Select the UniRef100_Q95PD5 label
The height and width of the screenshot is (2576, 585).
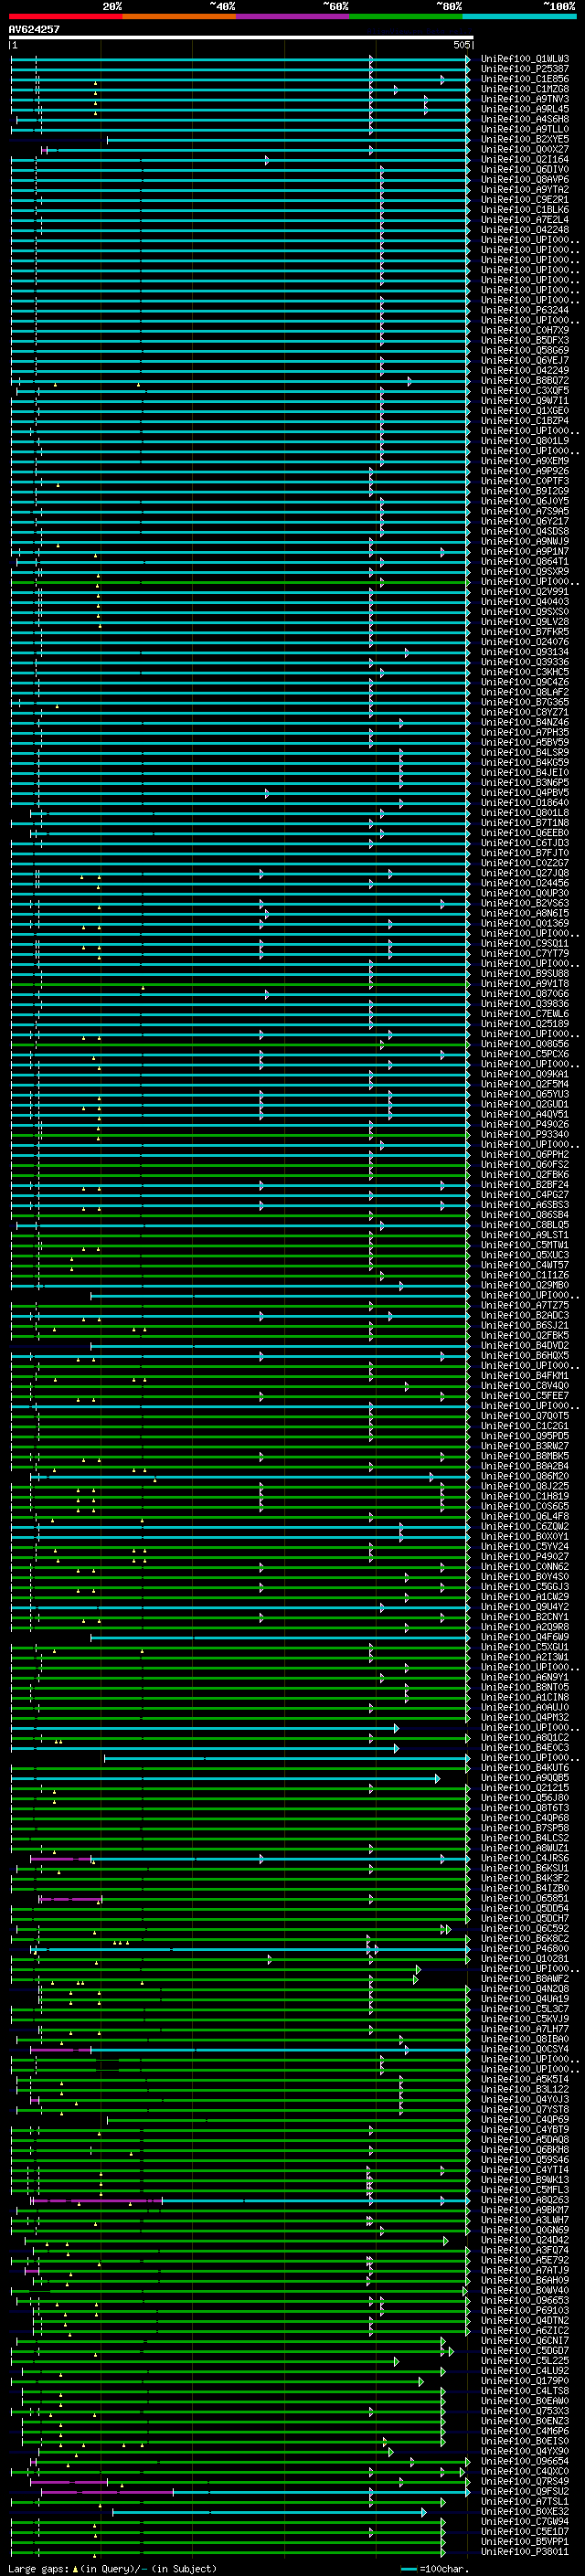tap(525, 1436)
